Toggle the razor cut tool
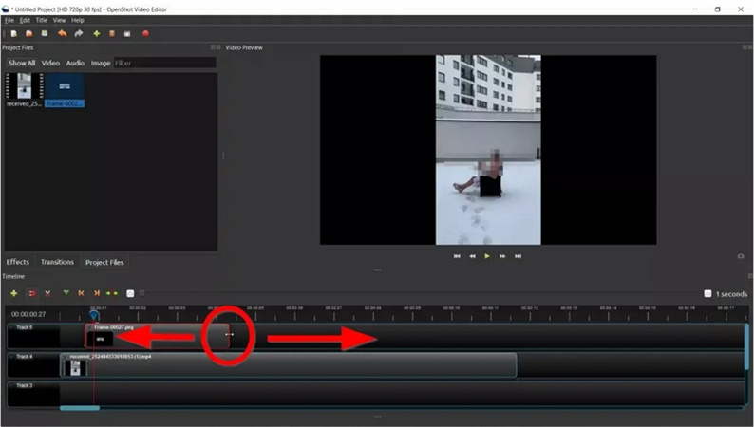 coord(47,293)
